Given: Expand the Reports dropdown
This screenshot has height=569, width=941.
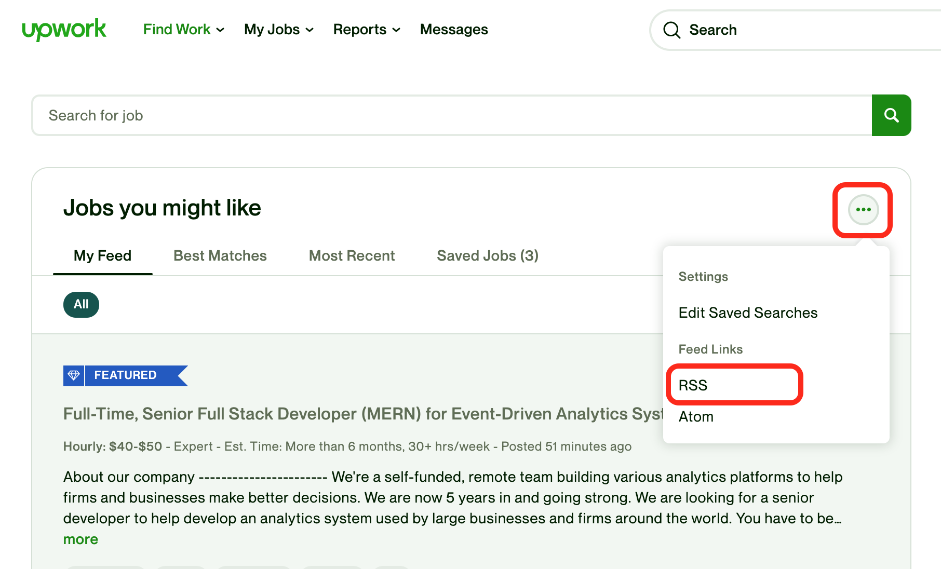Looking at the screenshot, I should coord(366,30).
